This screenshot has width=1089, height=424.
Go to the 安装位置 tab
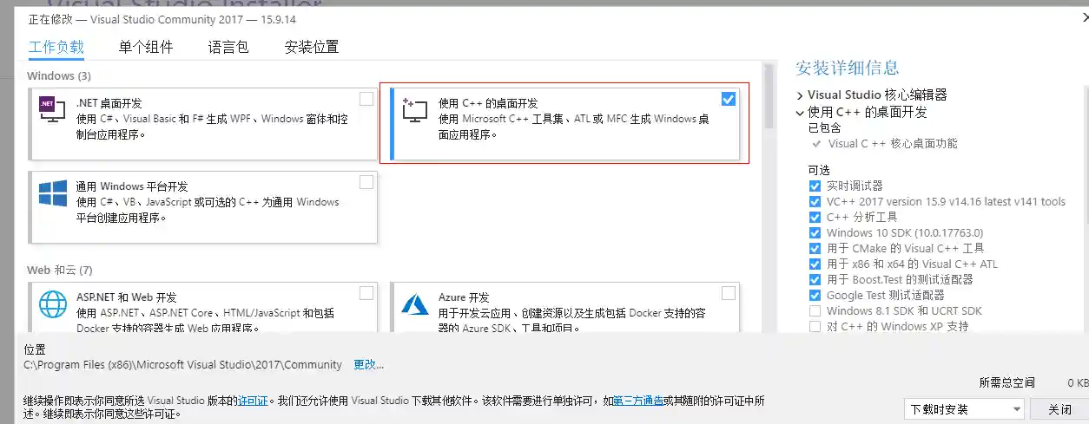312,47
